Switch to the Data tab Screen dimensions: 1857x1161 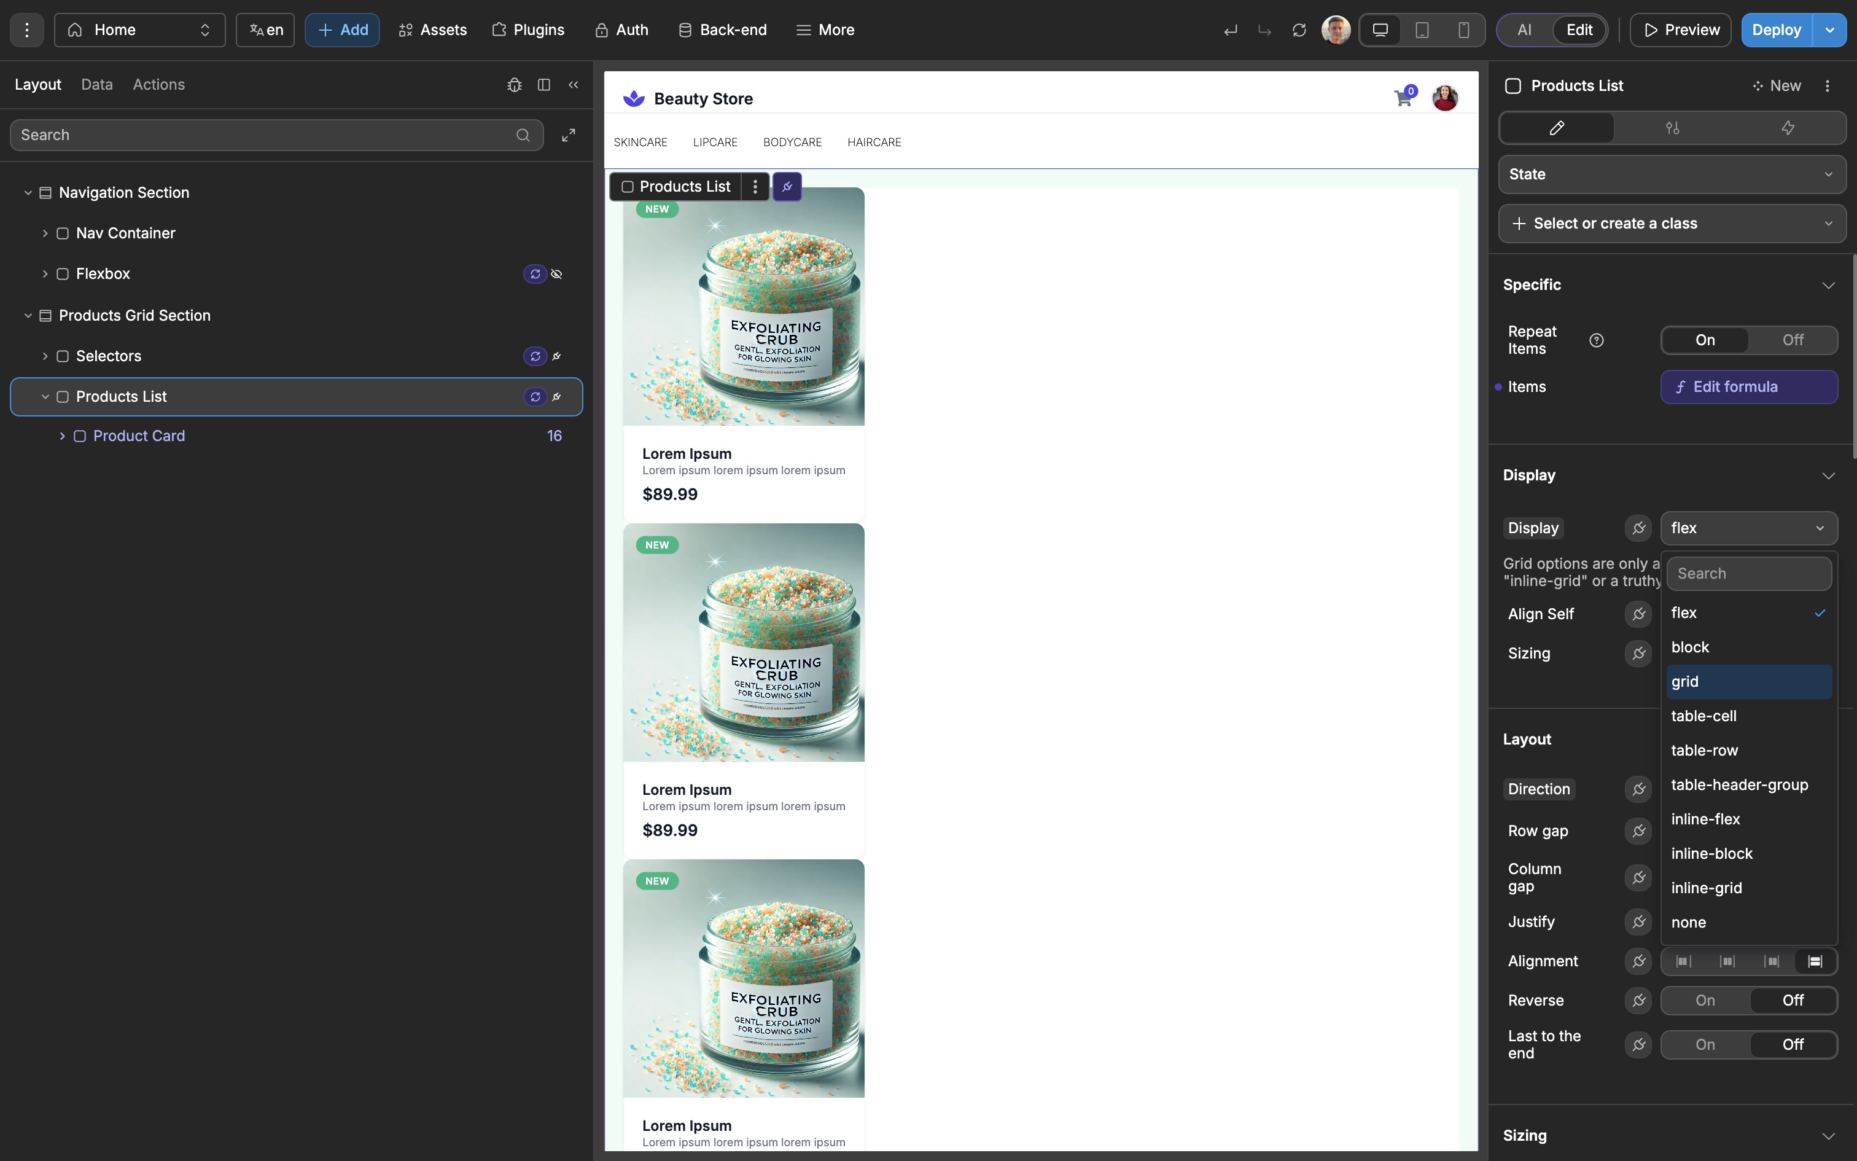coord(96,85)
